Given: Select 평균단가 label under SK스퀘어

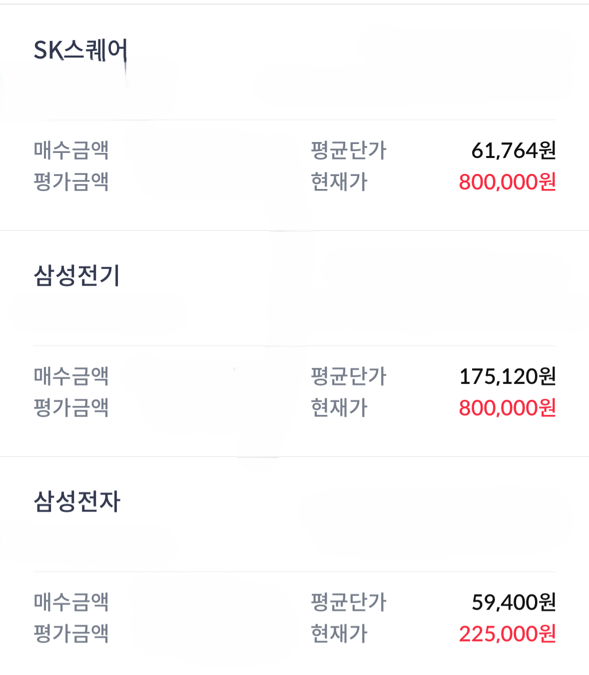Looking at the screenshot, I should coord(349,150).
